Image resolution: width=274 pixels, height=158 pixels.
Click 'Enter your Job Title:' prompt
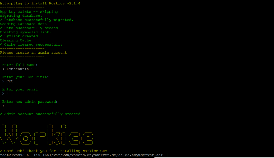(x=25, y=77)
